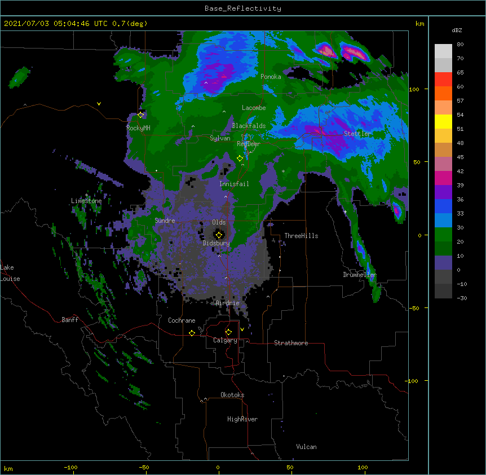The width and height of the screenshot is (486, 475).
Task: Click the bright green 20–30 dBZ legend band
Action: (443, 235)
